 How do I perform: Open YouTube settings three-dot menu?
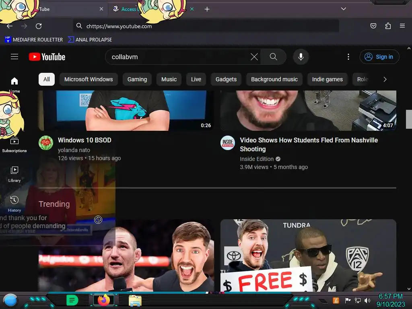348,57
